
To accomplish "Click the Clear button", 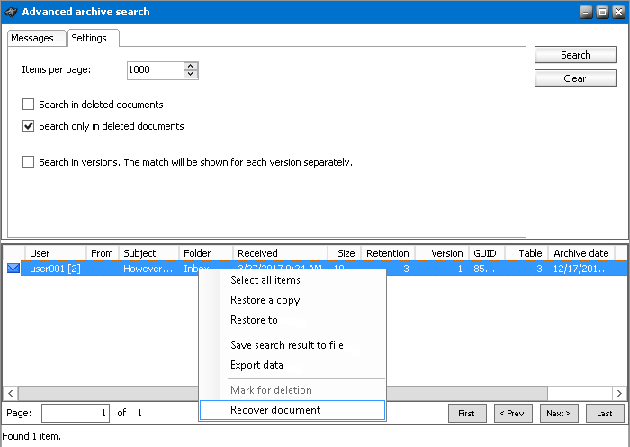I will [576, 78].
